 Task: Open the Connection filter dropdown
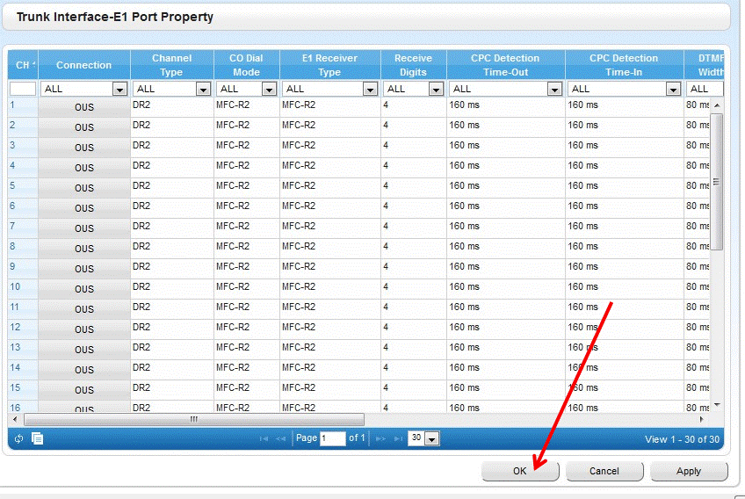[x=119, y=89]
